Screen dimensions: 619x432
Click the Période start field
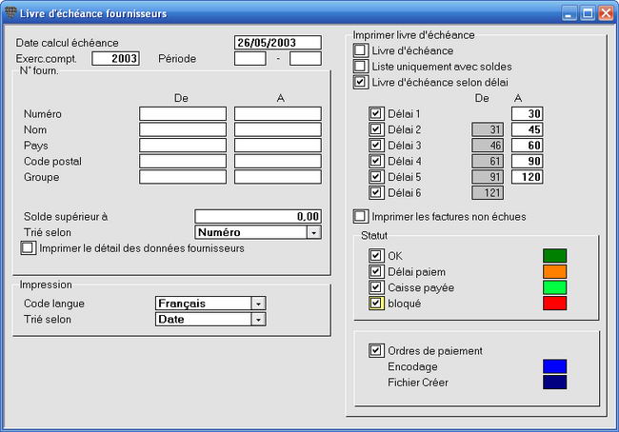click(x=250, y=58)
